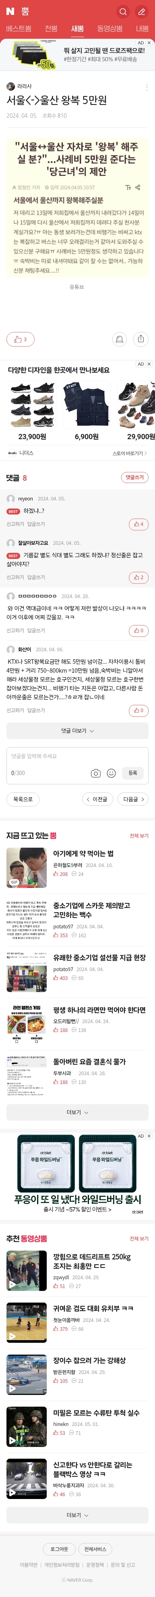Tap the share icon below post
Image resolution: width=155 pixels, height=1597 pixels.
[141, 339]
